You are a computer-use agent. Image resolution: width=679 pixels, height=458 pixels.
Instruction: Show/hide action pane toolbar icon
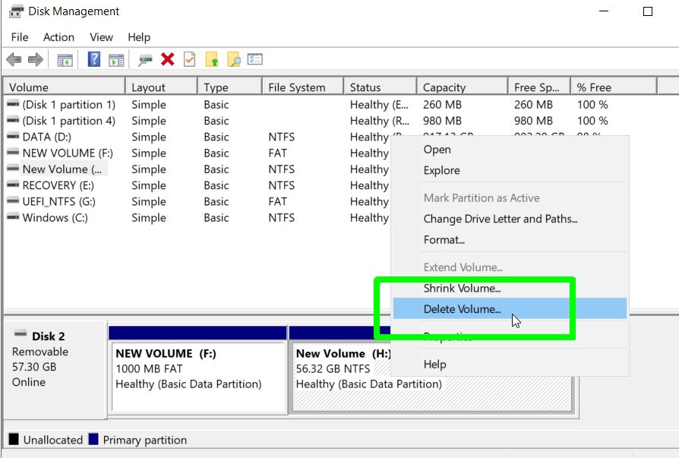point(116,60)
